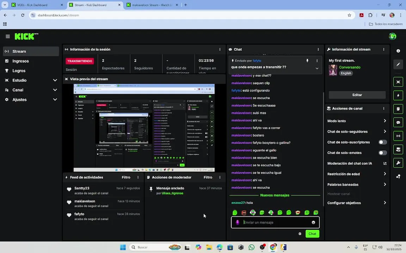This screenshot has width=406, height=253.
Task: Toggle the stream preview widget icon in the right sidebar
Action: 398,82
